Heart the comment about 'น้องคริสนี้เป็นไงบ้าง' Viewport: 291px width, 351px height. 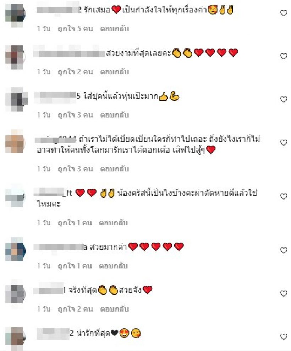(284, 196)
